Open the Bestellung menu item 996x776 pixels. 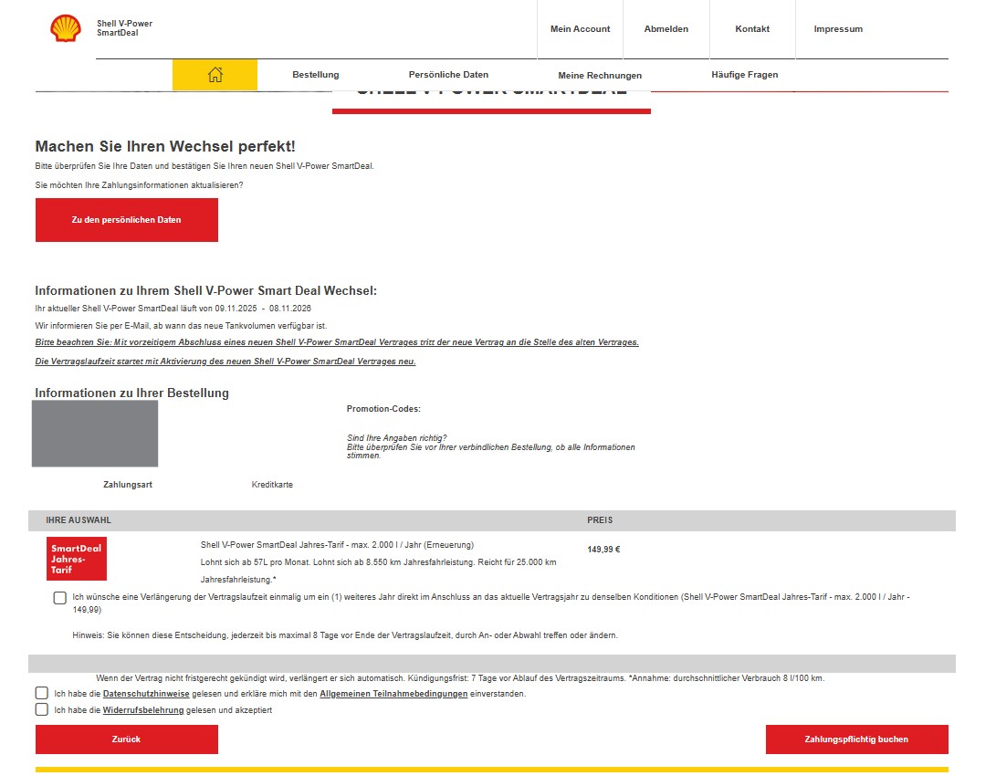click(x=315, y=75)
